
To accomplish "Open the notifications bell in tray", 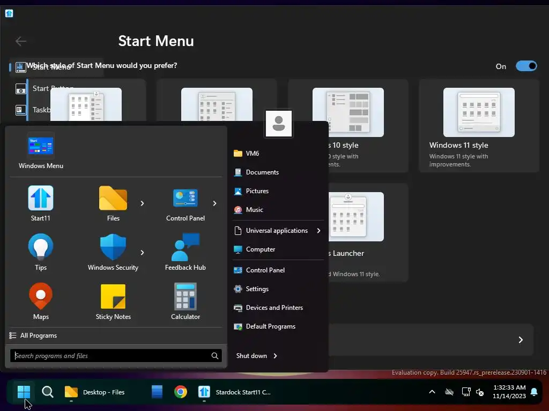I will click(x=534, y=392).
